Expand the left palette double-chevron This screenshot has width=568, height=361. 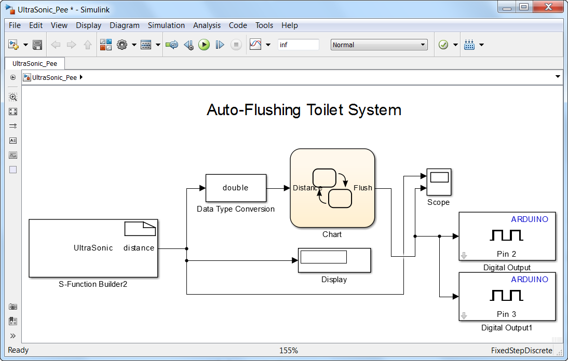pos(13,336)
